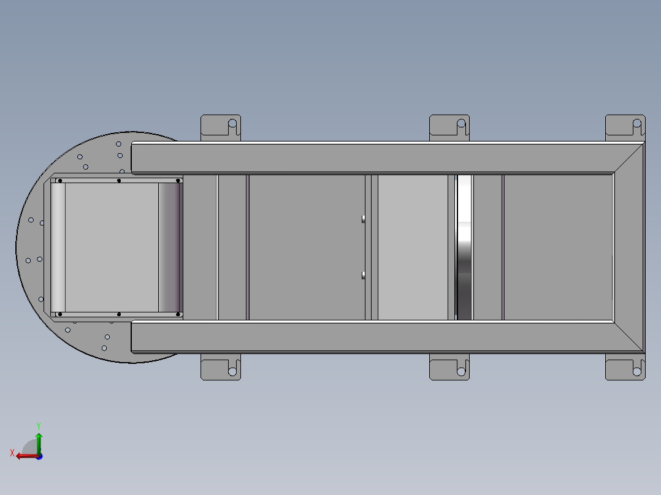Click the dark roller inside the left frame opening
Image resolution: width=661 pixels, height=495 pixels.
pos(170,245)
